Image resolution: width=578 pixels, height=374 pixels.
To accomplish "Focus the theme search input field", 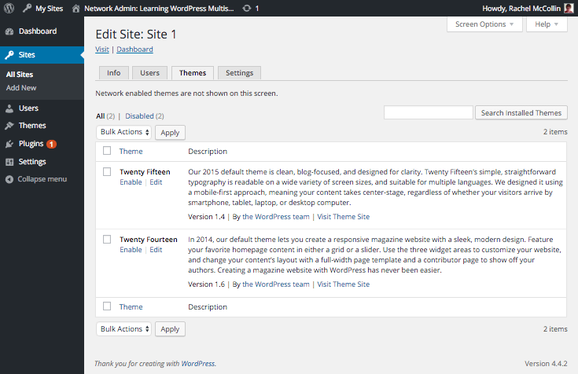I will pyautogui.click(x=429, y=112).
